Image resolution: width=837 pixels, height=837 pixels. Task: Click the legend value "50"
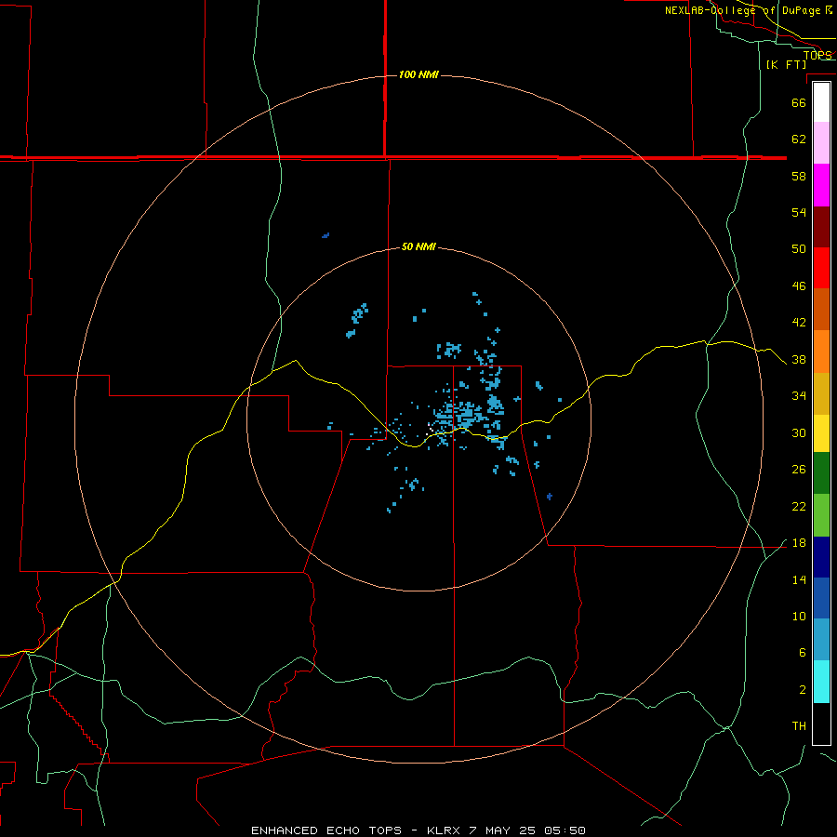tap(799, 248)
